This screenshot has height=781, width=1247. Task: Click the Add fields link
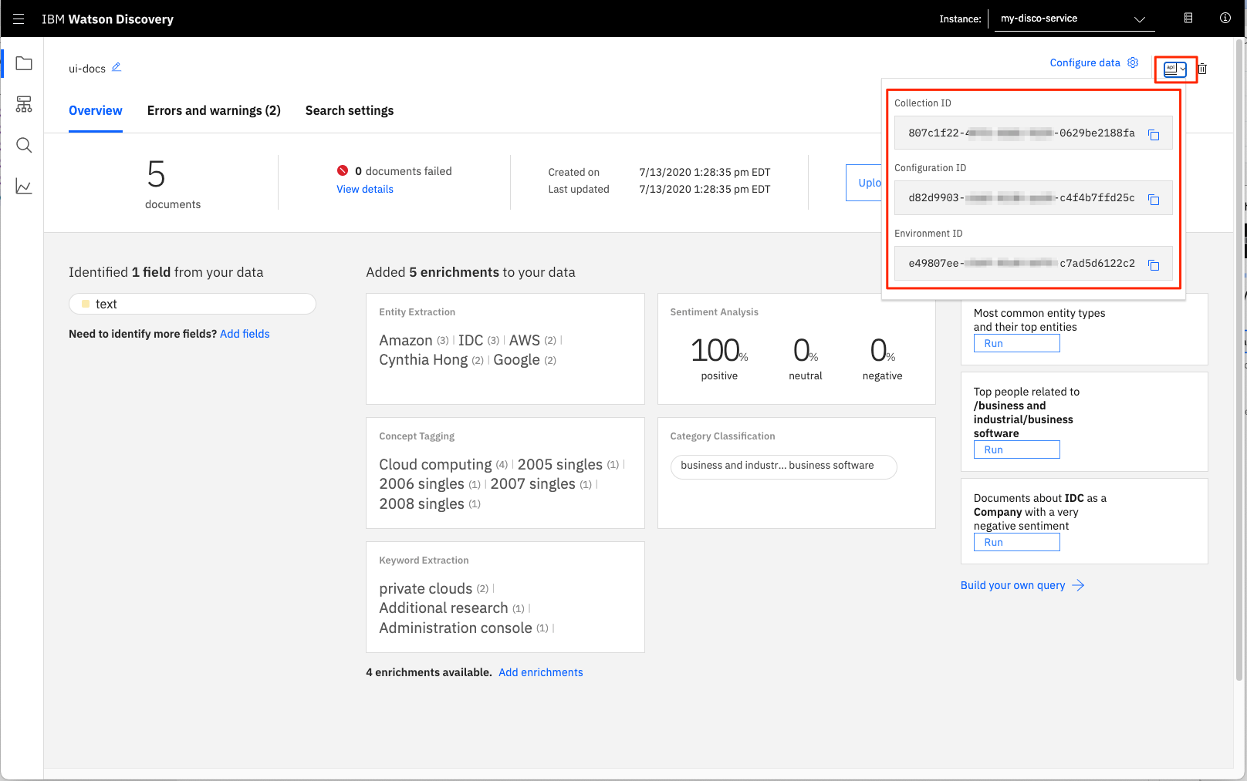245,334
